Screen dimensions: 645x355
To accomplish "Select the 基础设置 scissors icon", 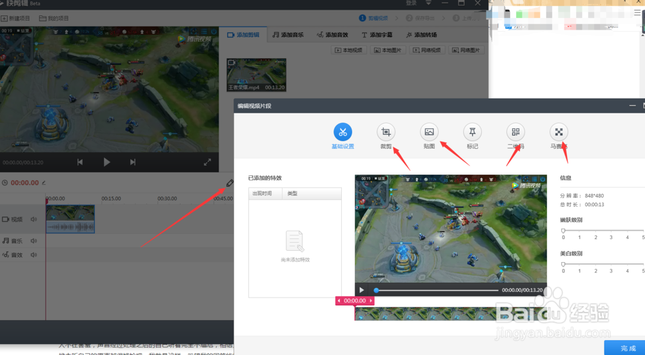I will click(x=342, y=132).
